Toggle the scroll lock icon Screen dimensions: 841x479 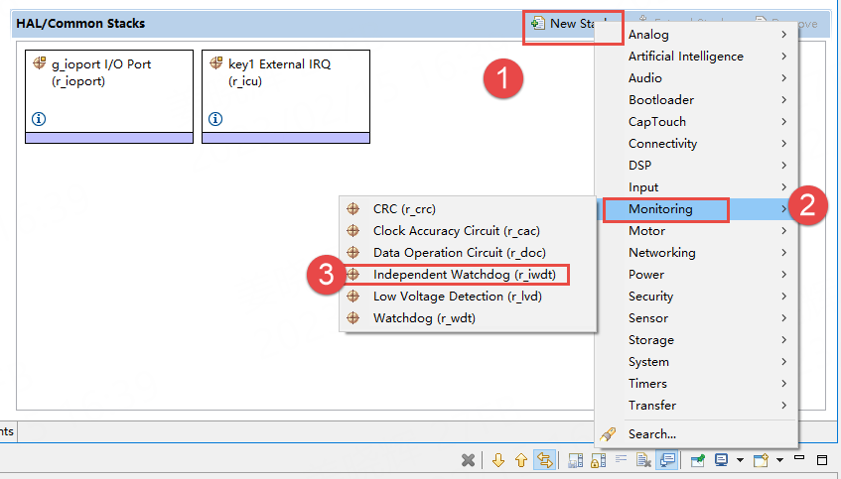[x=598, y=460]
